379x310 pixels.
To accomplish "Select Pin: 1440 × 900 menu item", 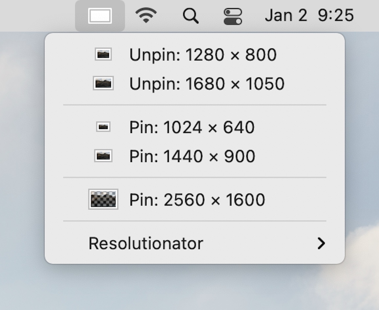I will pyautogui.click(x=194, y=156).
